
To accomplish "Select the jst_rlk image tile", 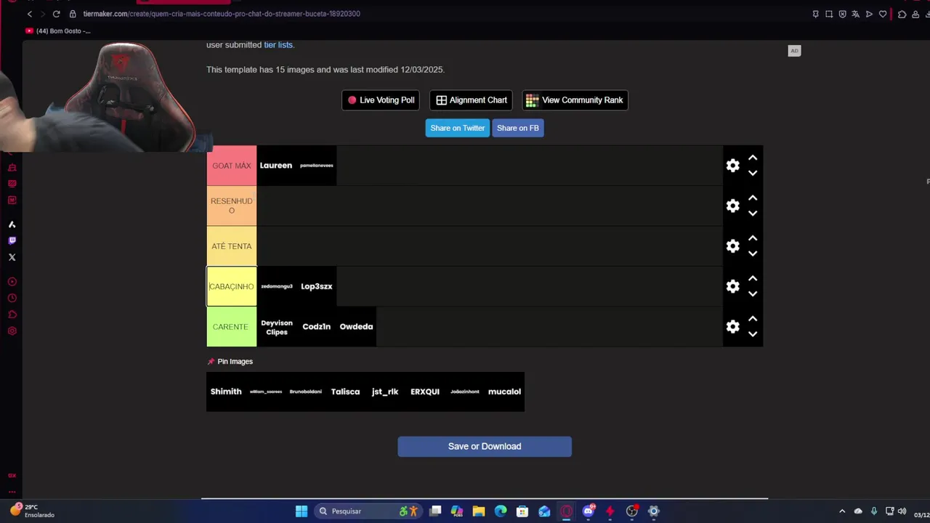I will (x=385, y=392).
